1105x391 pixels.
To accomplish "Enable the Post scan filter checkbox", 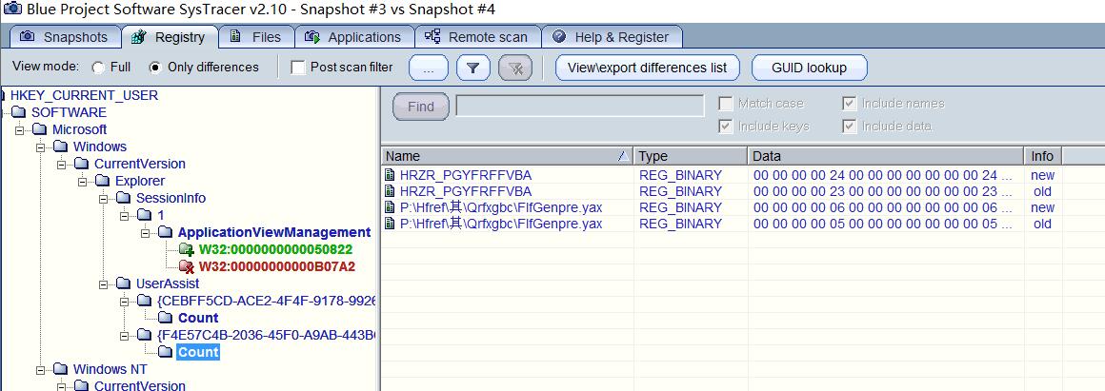I will point(298,68).
